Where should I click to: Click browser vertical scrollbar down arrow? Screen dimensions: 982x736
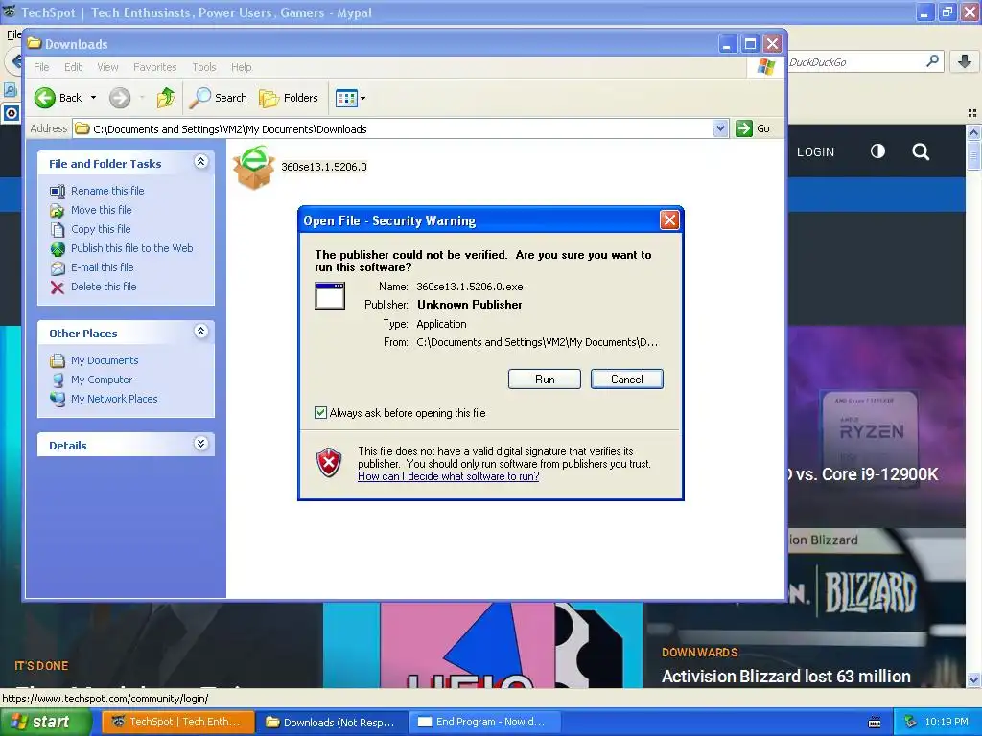973,679
